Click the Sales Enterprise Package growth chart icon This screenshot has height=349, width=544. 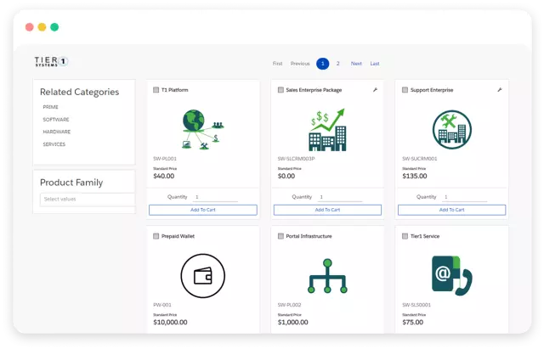[x=327, y=128]
